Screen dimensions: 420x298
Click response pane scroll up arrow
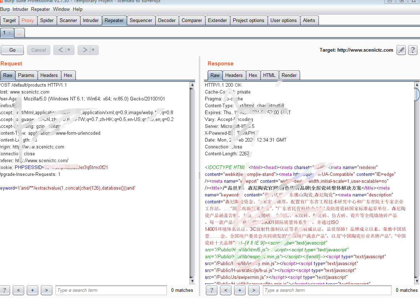click(x=417, y=85)
